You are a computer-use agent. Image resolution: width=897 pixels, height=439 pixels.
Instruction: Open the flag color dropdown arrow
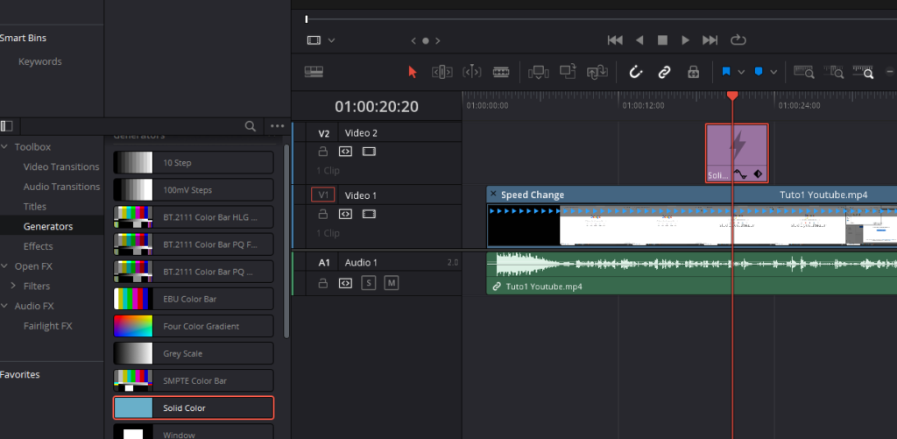coord(742,72)
